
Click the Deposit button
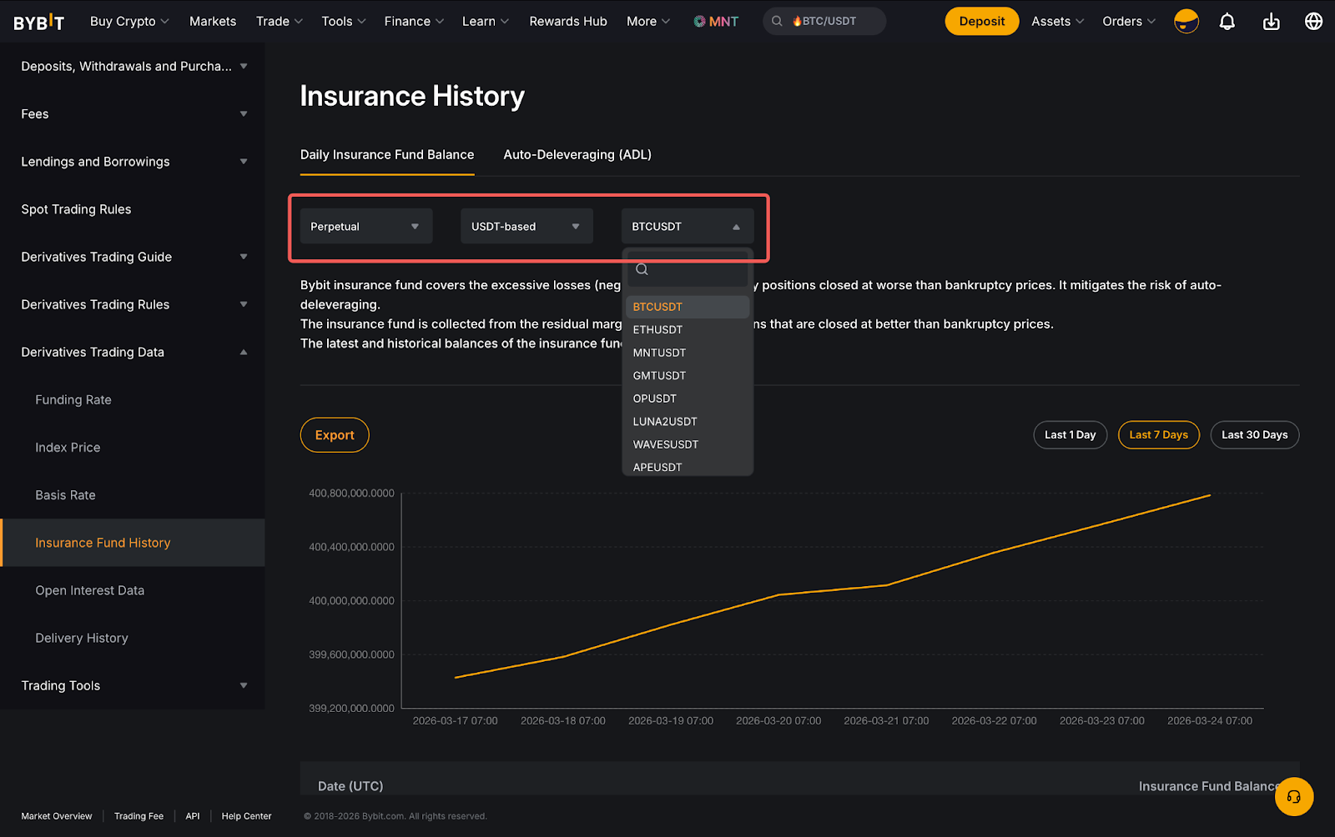tap(981, 22)
